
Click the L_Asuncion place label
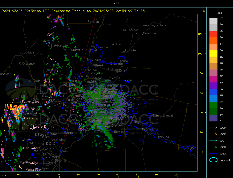129,50
